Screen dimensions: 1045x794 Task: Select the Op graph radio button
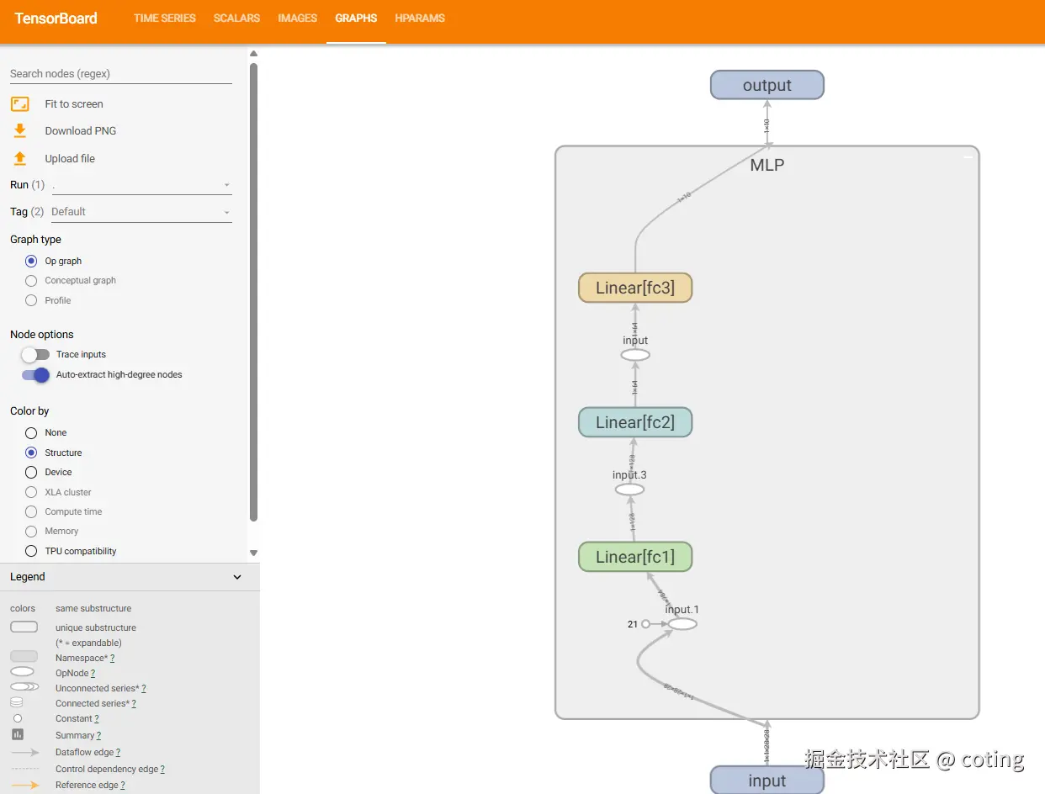pos(31,261)
